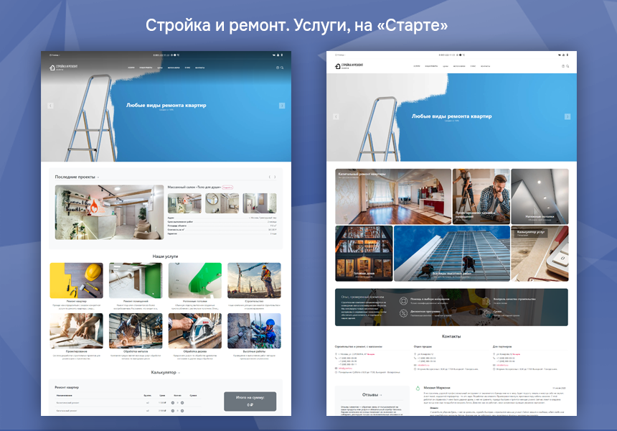This screenshot has width=617, height=431.
Task: Open the city selector in right mockup top bar
Action: point(340,55)
